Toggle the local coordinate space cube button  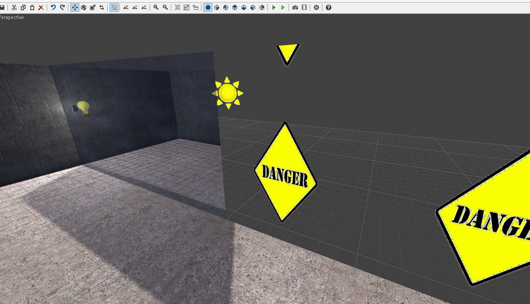(x=114, y=7)
